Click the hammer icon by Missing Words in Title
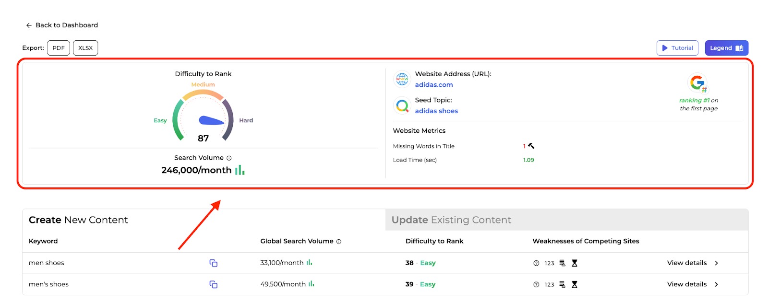 tap(531, 146)
